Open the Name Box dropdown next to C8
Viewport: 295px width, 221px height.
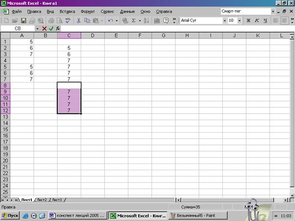38,29
